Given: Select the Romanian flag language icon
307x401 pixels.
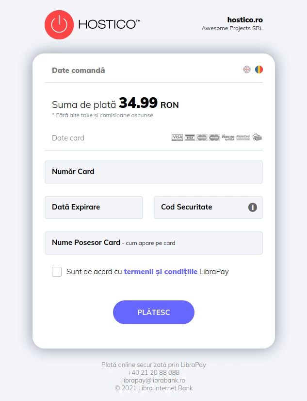Looking at the screenshot, I should [x=259, y=70].
